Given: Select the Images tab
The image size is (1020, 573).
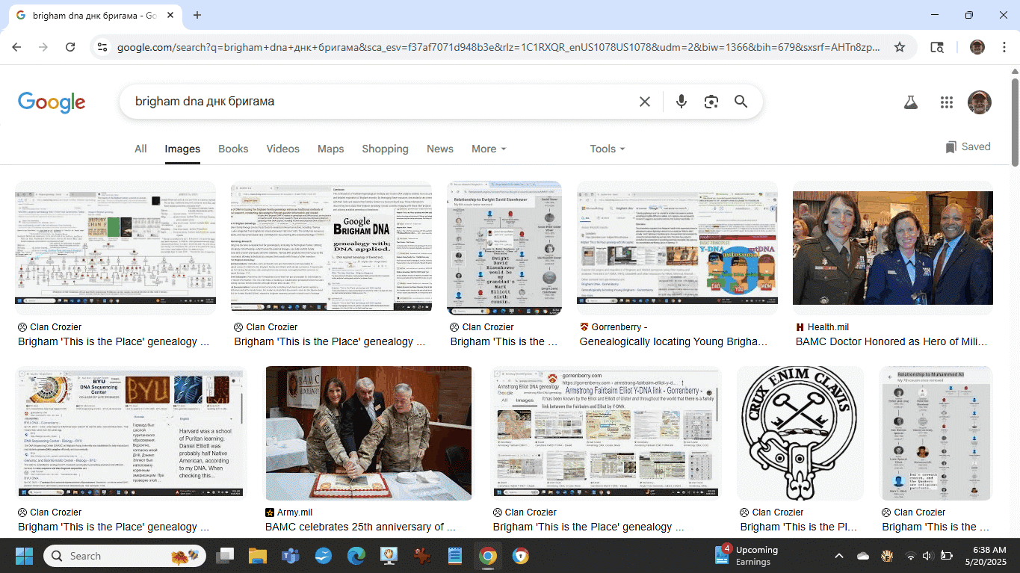Looking at the screenshot, I should [182, 149].
